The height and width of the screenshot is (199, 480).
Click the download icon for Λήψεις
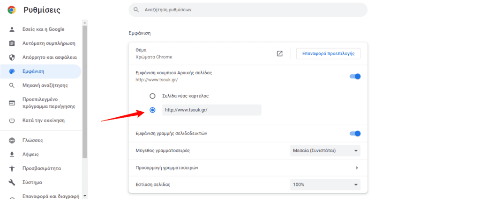pos(12,154)
